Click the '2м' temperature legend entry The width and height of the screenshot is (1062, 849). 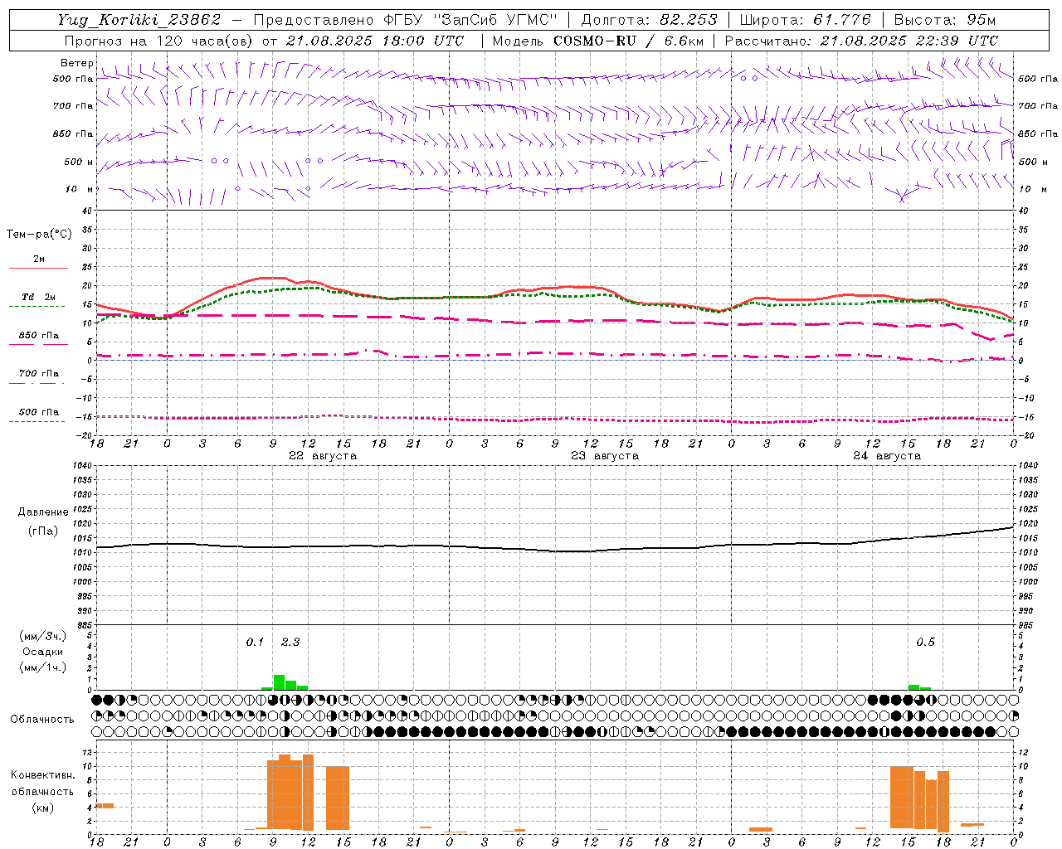(x=39, y=260)
